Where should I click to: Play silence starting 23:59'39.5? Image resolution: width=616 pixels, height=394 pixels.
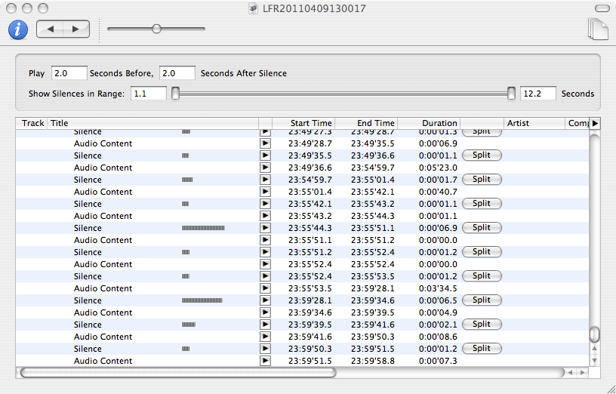coord(265,325)
